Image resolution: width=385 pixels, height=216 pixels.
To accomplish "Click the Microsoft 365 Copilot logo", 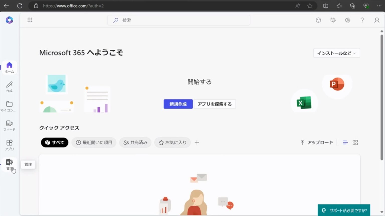I will tap(9, 20).
